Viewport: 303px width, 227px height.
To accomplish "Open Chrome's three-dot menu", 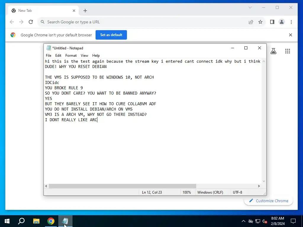I will (291, 22).
